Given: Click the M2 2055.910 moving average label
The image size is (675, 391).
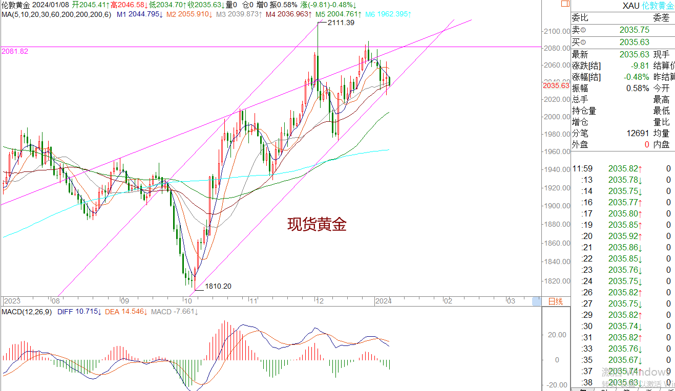Looking at the screenshot, I should pos(189,14).
